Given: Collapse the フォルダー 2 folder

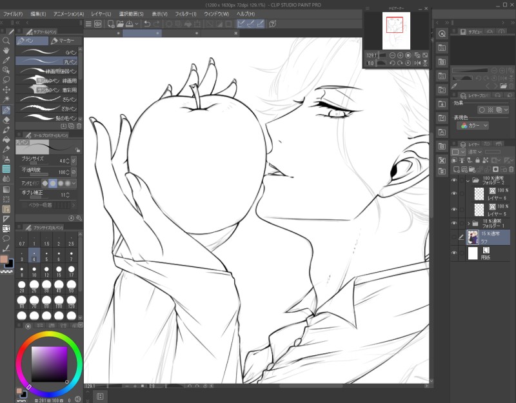Looking at the screenshot, I should click(x=468, y=181).
